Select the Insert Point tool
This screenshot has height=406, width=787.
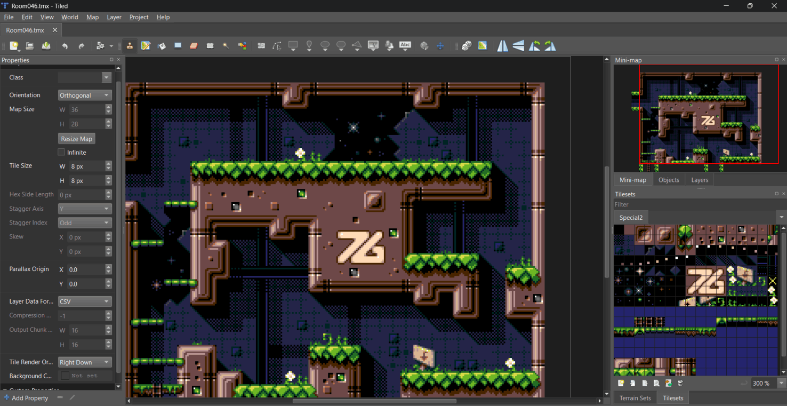coord(309,46)
